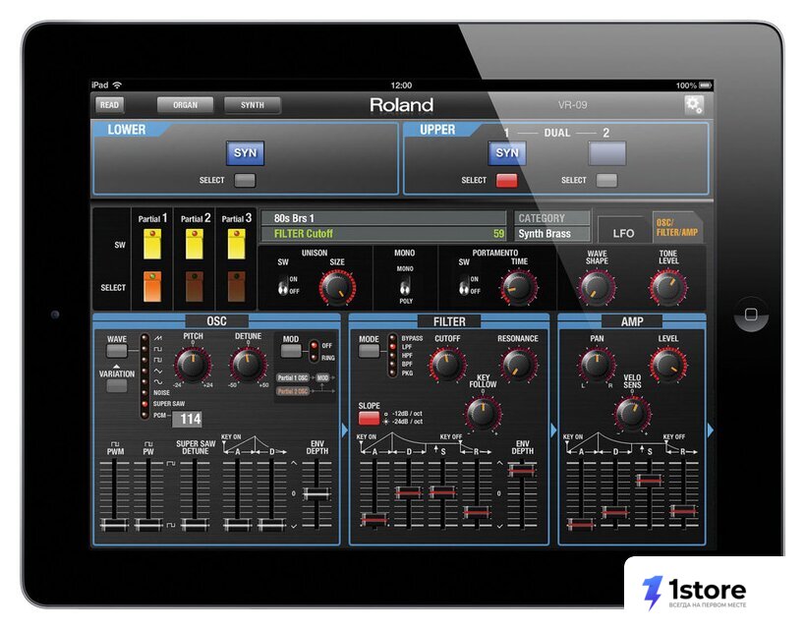Image resolution: width=805 pixels, height=629 pixels.
Task: Switch to the OSC/FILTER/AMP tab
Action: point(677,227)
